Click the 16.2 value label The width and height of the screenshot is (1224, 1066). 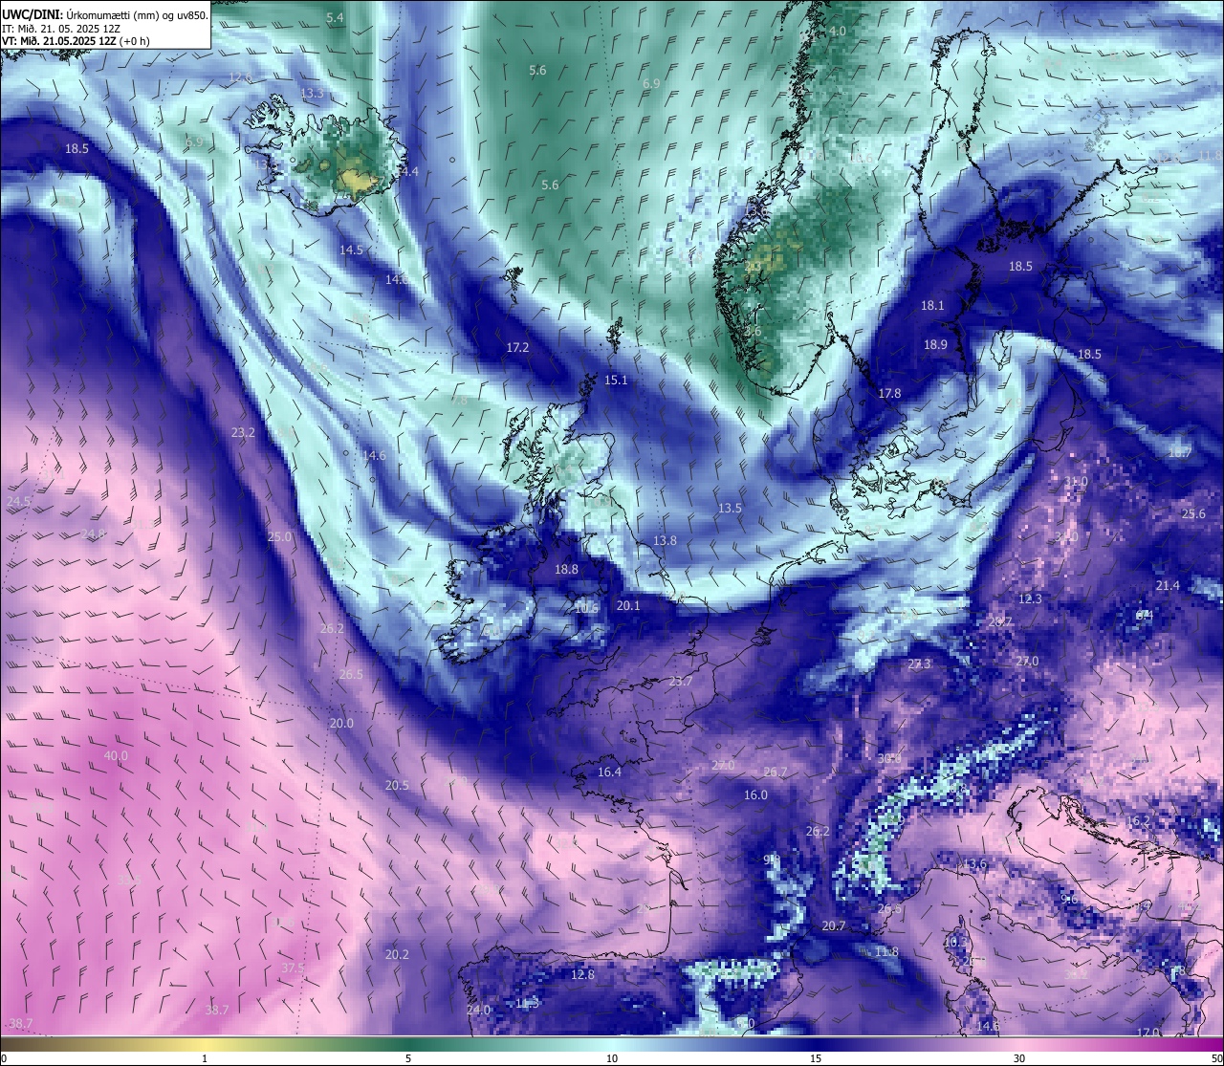1138,822
